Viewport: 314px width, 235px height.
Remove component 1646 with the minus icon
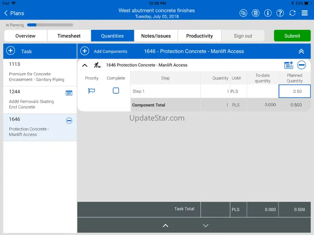302,65
